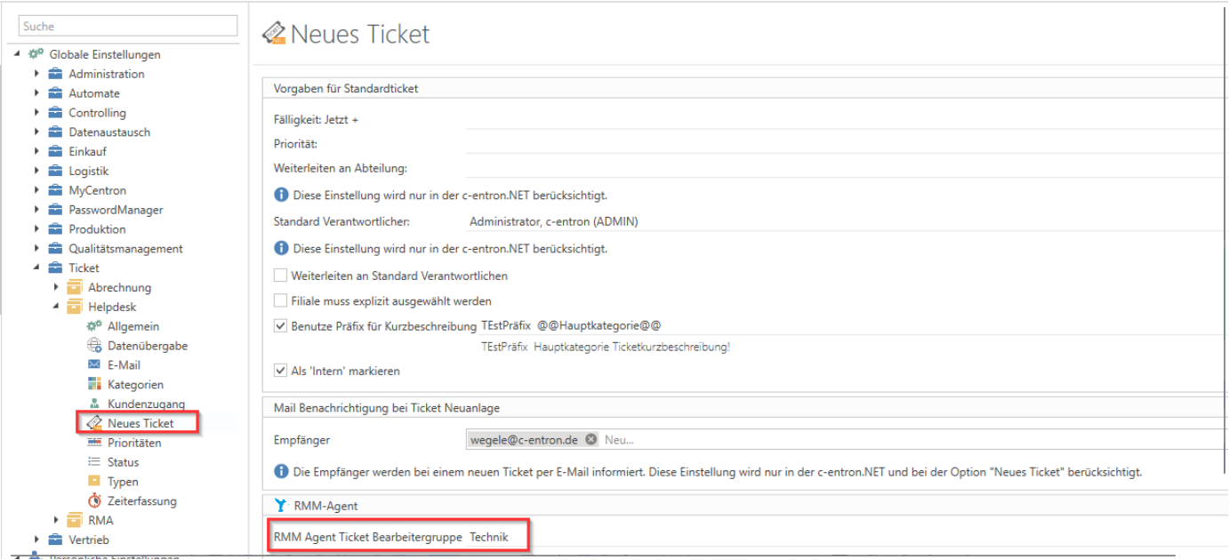Expand the RMA folder node

point(56,521)
